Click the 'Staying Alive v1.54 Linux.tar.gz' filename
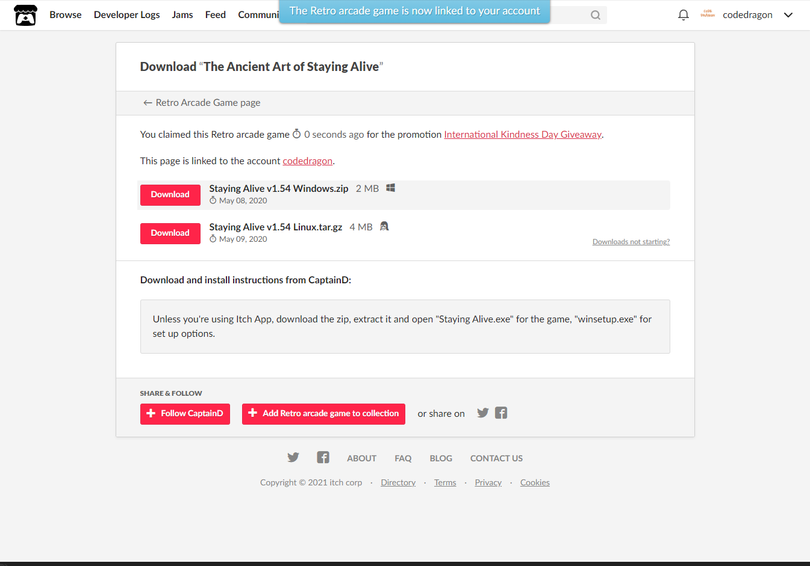Screen dimensions: 810x566 click(x=276, y=227)
